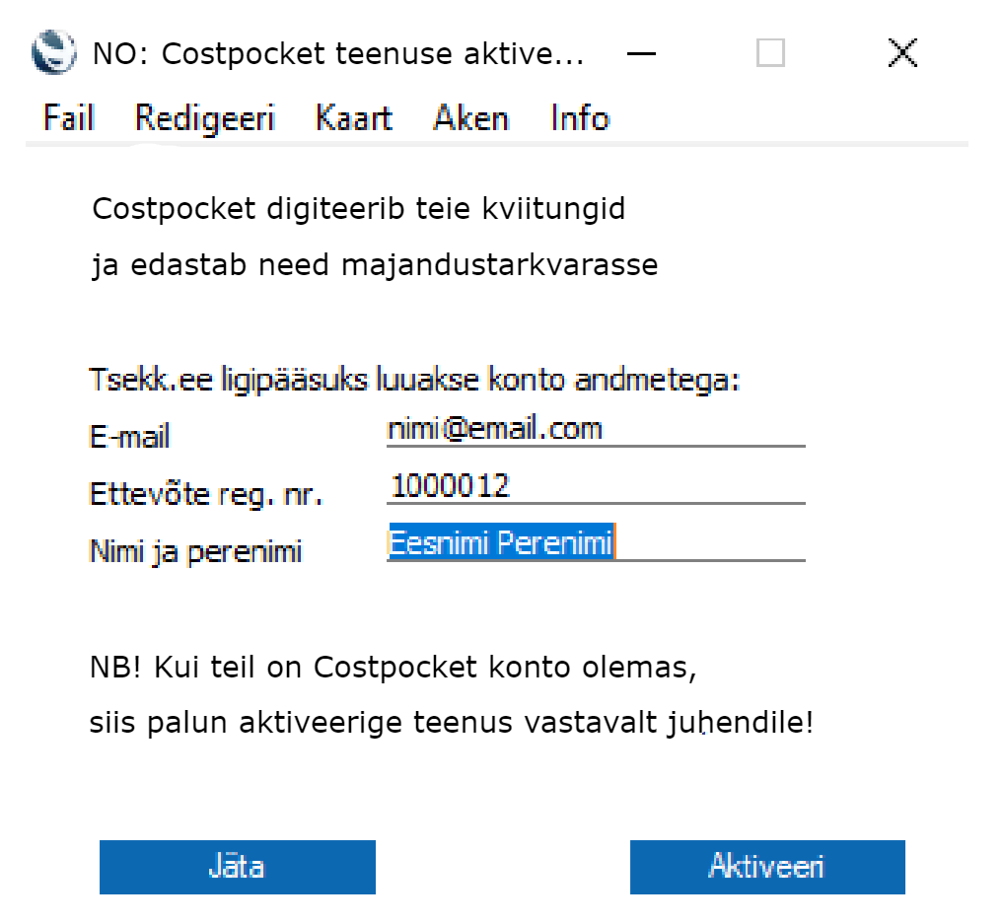Click the E-mail field containing nimi@email.com

[x=596, y=430]
